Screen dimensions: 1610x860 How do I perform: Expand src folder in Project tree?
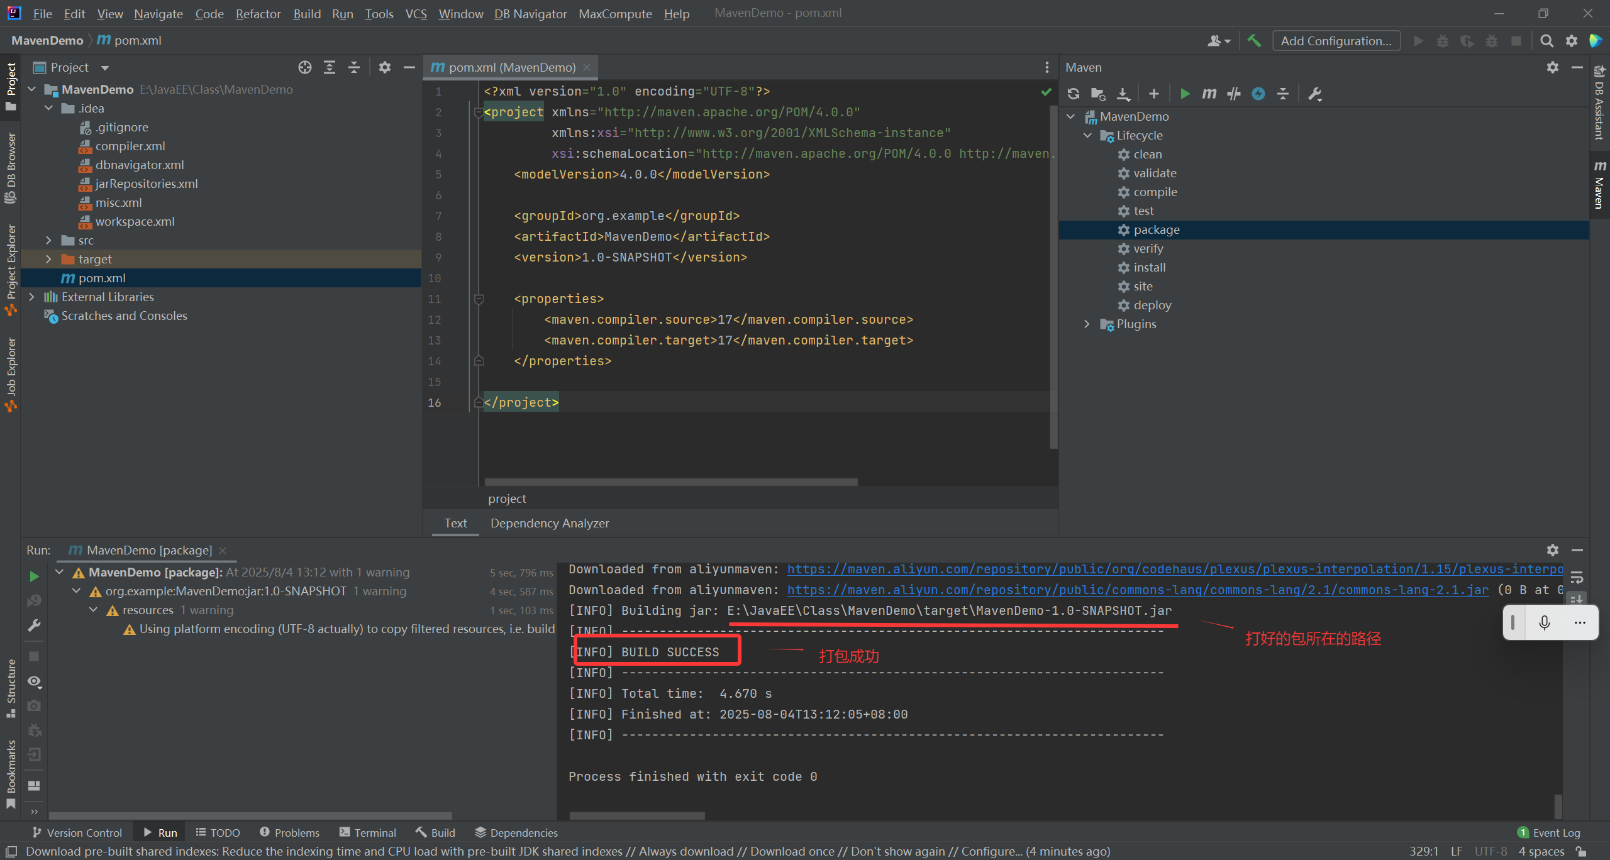coord(49,240)
